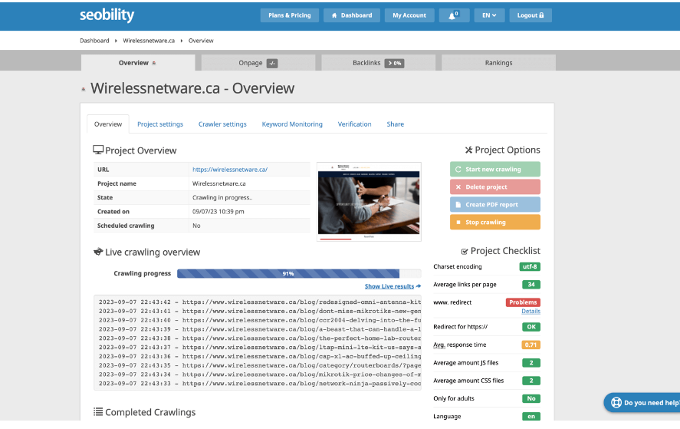Open the https://wirelessnetware.ca/ URL link
680x429 pixels.
[230, 170]
